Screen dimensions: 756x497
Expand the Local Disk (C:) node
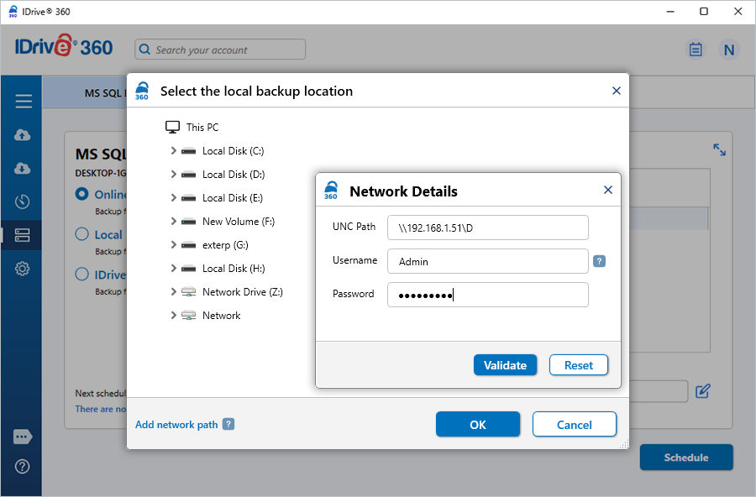173,151
